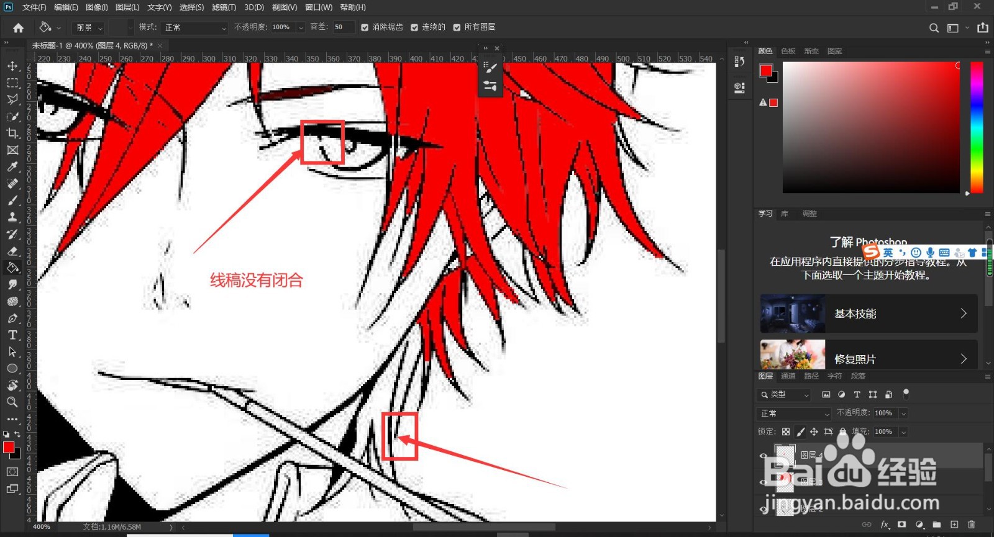994x537 pixels.
Task: Open 前景 fill source dropdown
Action: coord(89,28)
